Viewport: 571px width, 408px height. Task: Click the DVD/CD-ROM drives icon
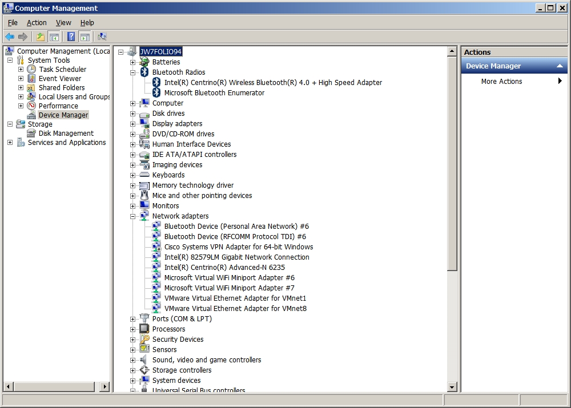point(144,134)
